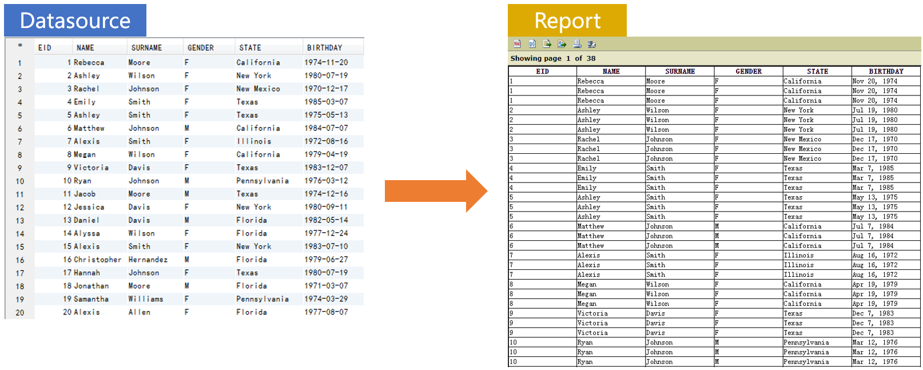Toggle the table of contents (TOC) icon
Viewport: 923px width, 370px height.
click(517, 44)
